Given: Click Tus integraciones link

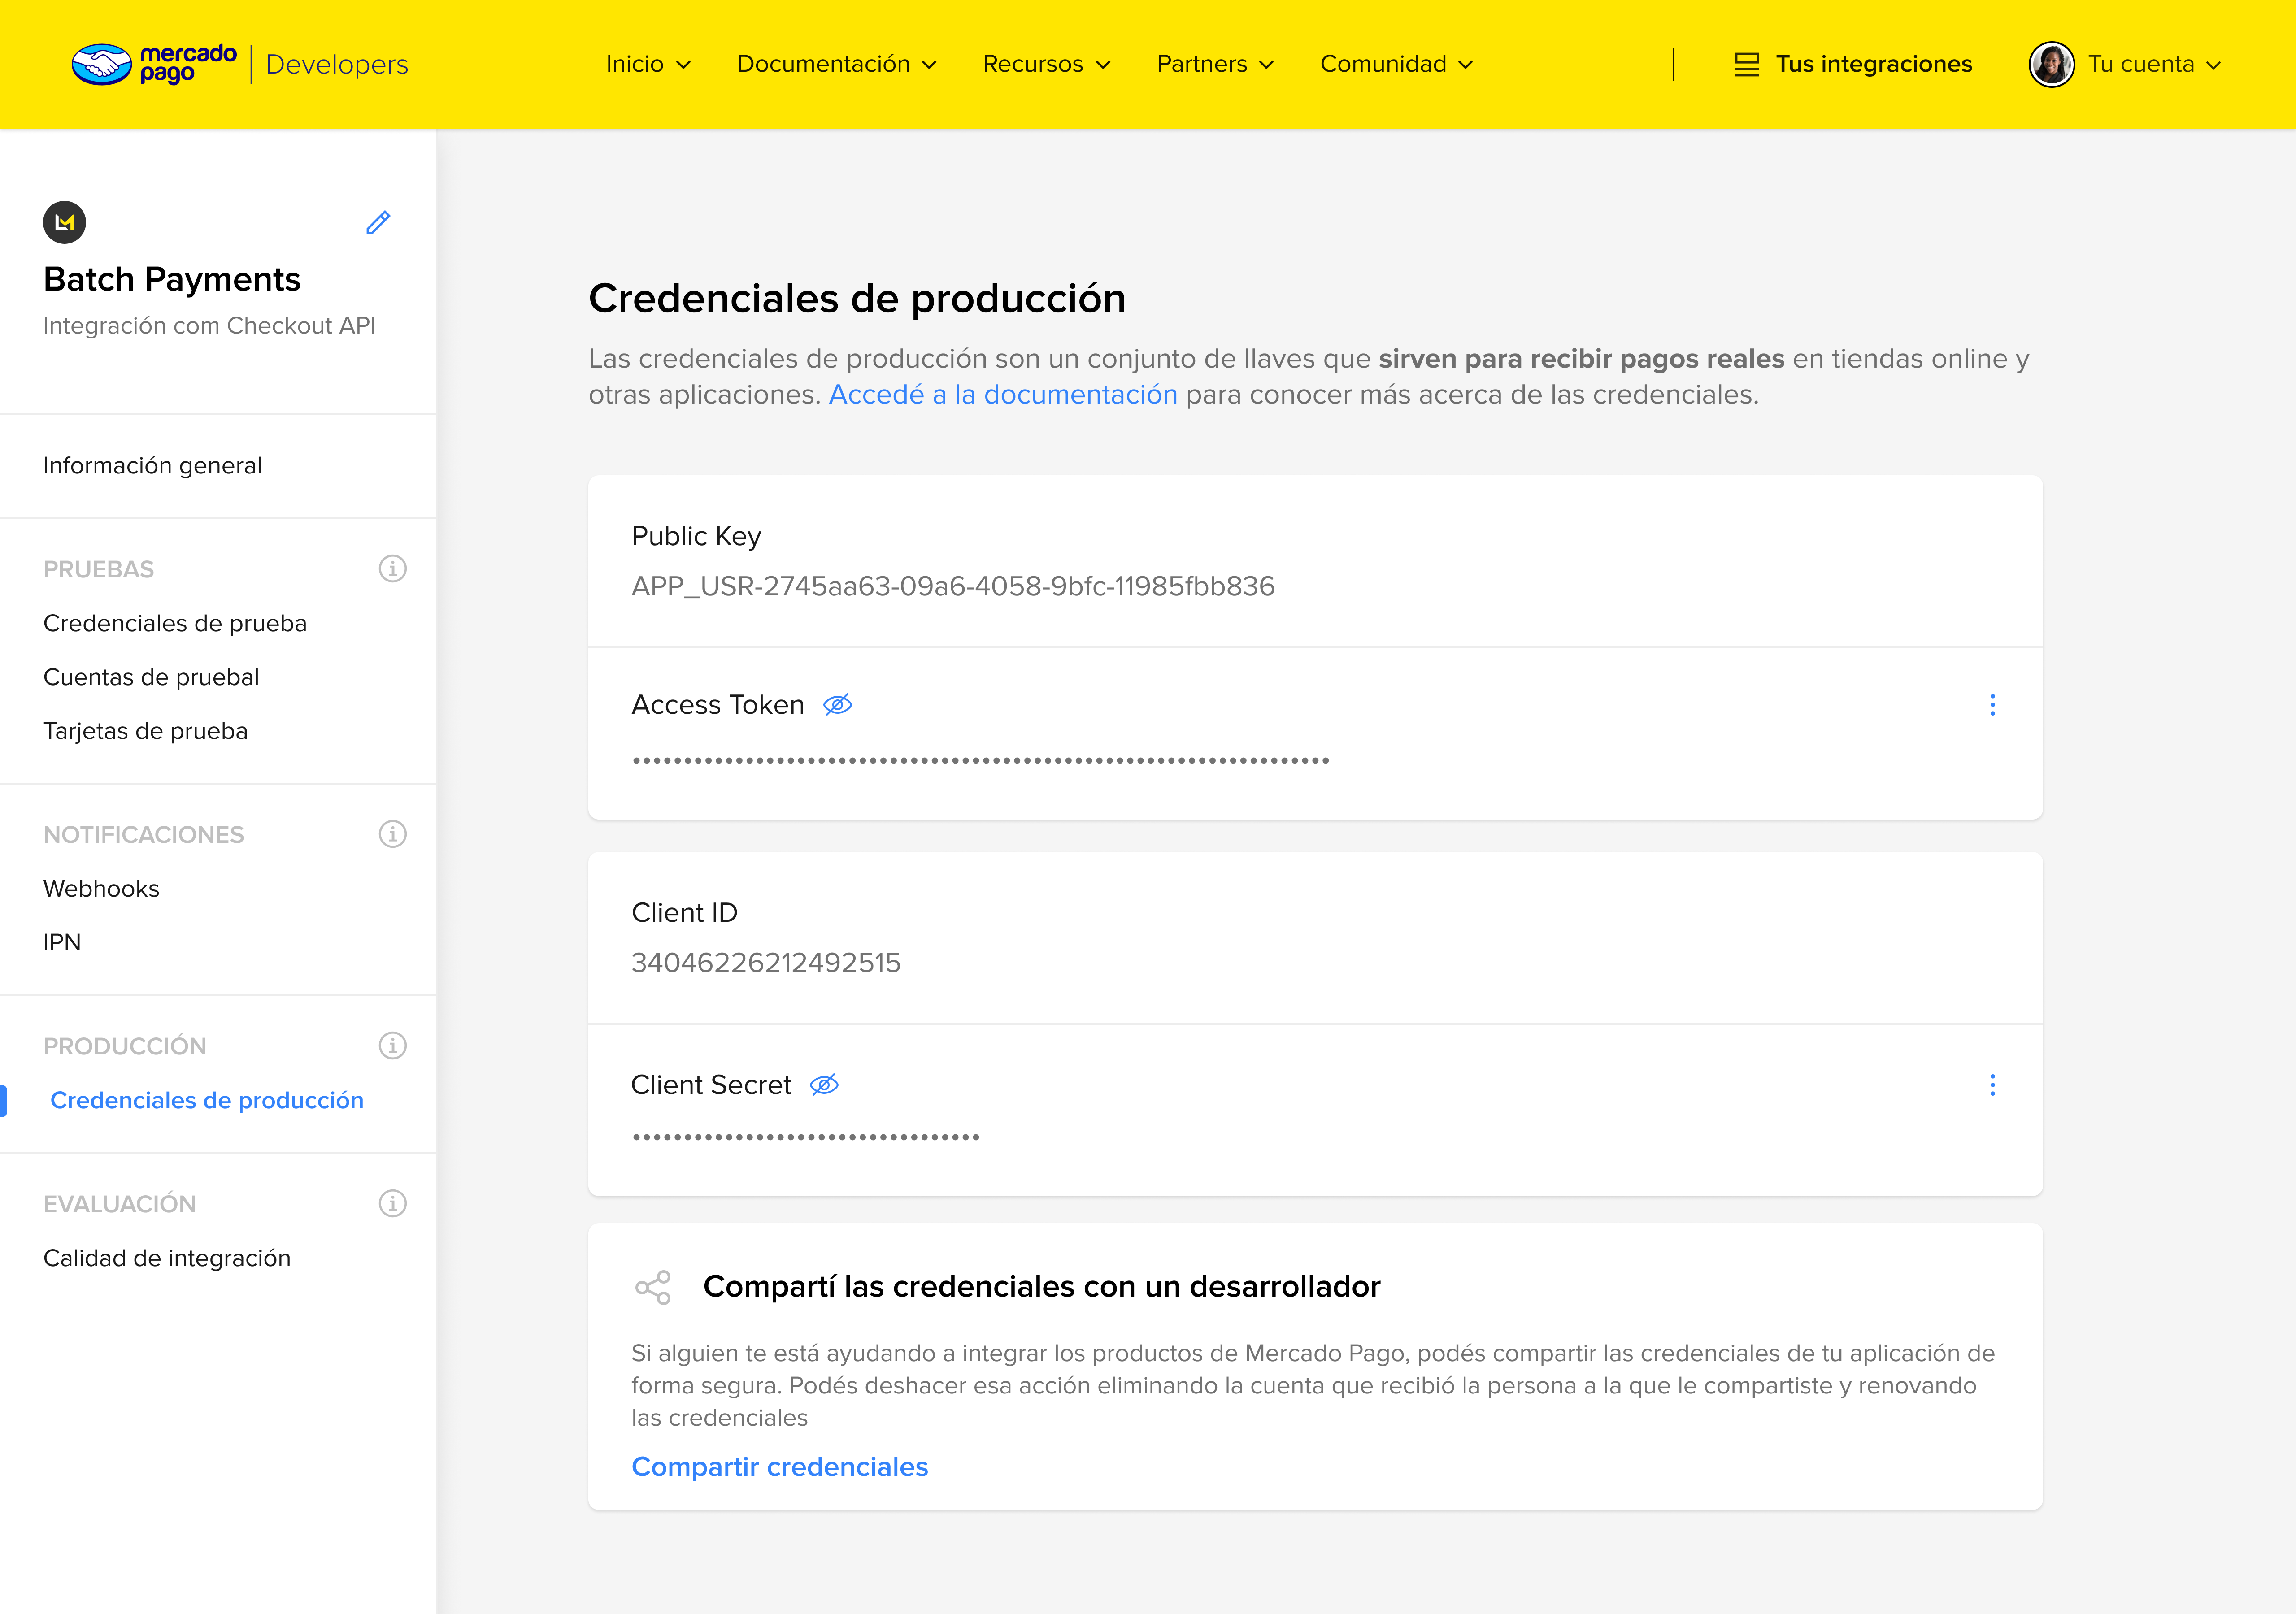Looking at the screenshot, I should coord(1874,64).
